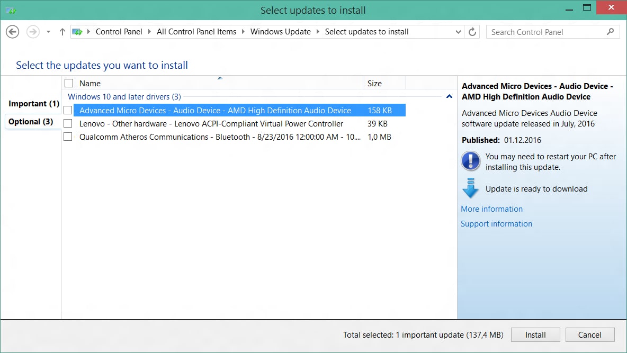Click the 39 KB size cell

[378, 123]
